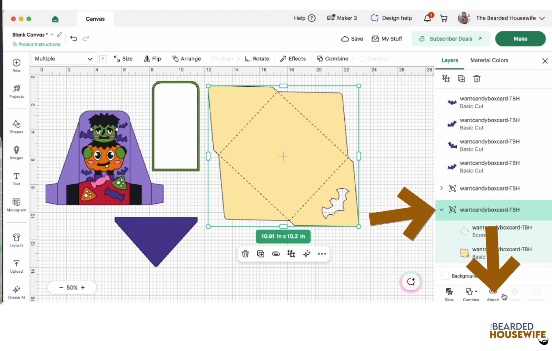
Task: Click the Undo arrow
Action: (74, 38)
